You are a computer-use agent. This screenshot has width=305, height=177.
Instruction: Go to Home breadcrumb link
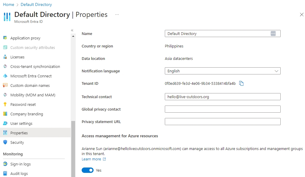[x=8, y=4]
